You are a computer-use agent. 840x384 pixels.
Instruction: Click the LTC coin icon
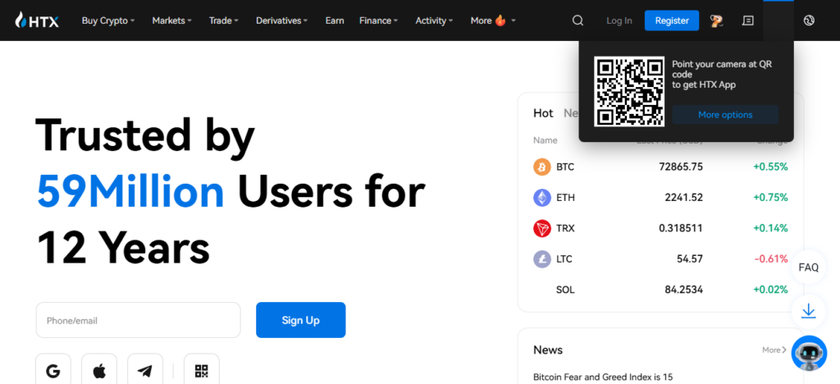(x=542, y=259)
